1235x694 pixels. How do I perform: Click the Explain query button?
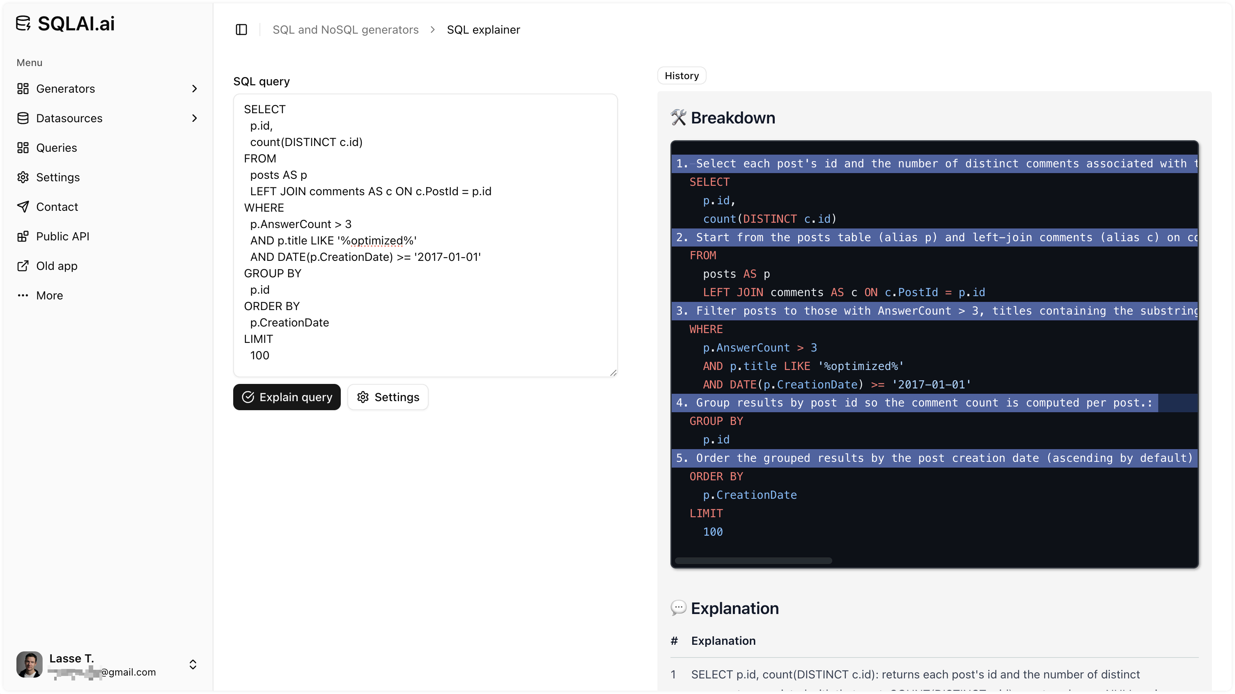287,397
